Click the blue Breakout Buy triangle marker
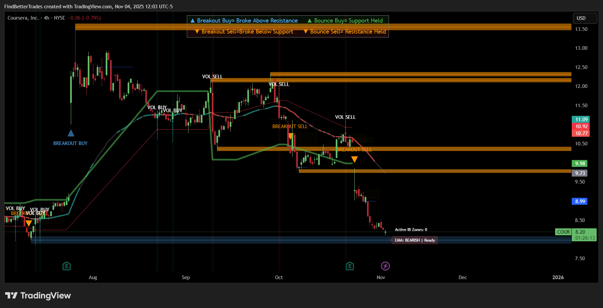This screenshot has width=603, height=308. tap(71, 133)
